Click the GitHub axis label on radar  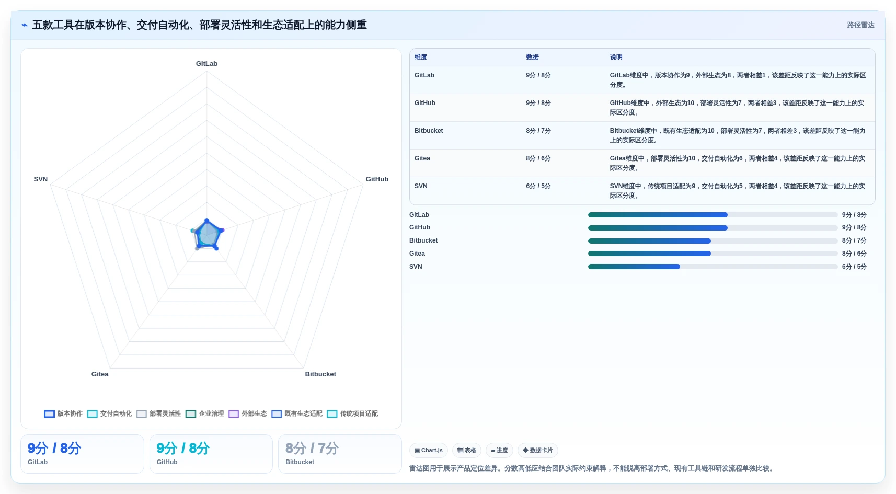(x=377, y=179)
